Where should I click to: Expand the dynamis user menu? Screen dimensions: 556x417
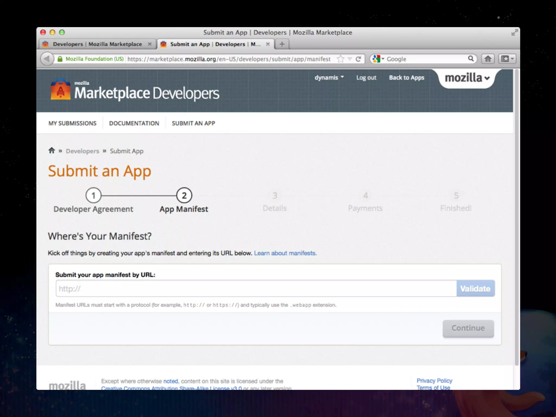329,78
